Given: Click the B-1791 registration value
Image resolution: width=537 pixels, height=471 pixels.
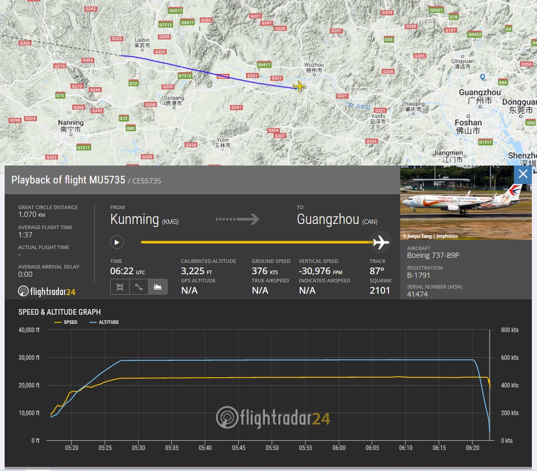Looking at the screenshot, I should [419, 275].
